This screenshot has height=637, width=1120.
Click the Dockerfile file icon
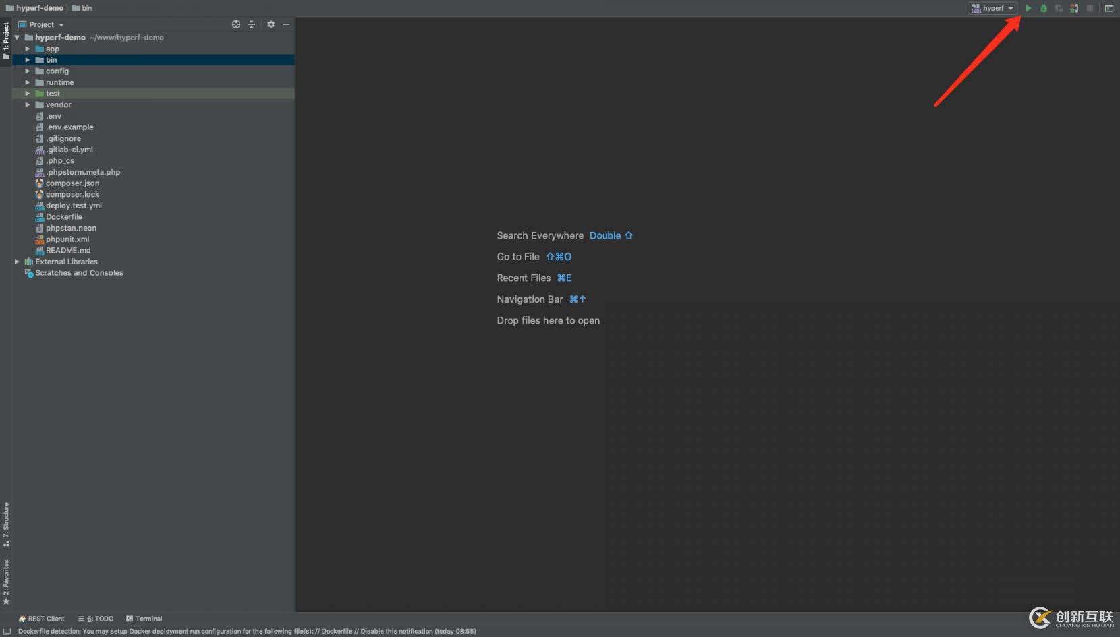pos(39,217)
